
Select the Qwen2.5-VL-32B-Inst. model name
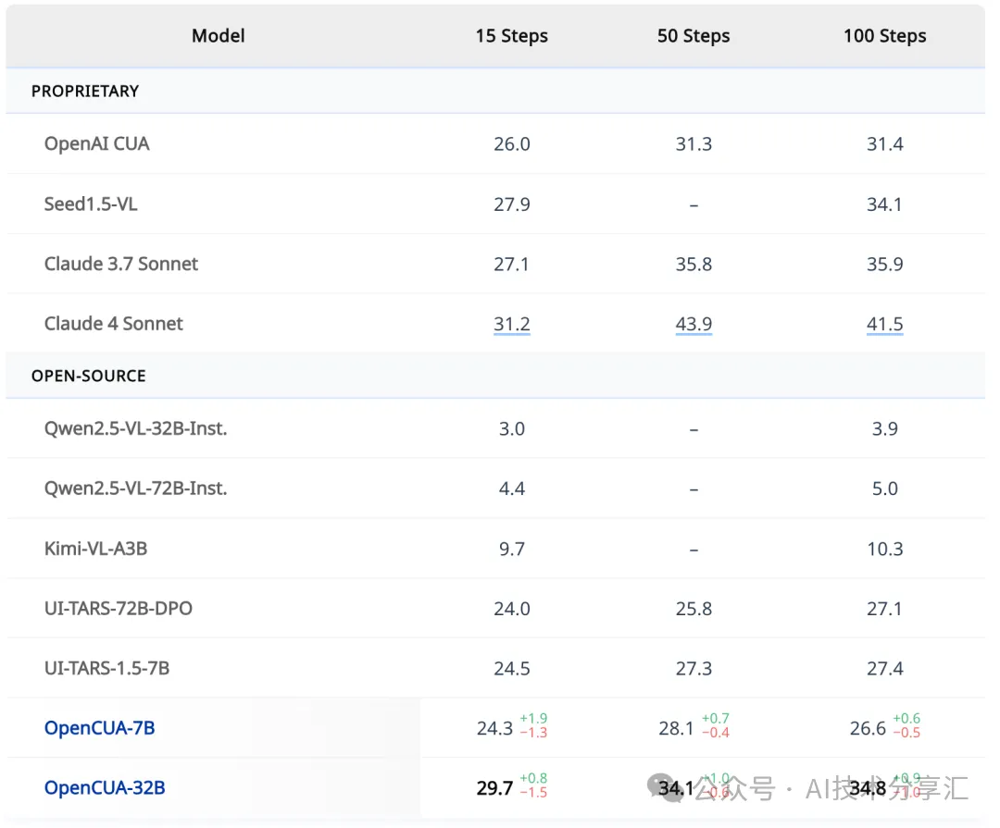point(136,428)
